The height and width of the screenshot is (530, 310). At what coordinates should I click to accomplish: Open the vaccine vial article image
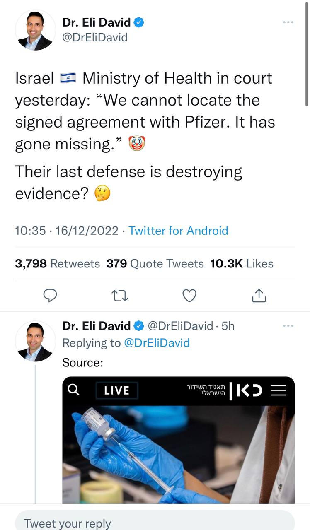coord(179,454)
